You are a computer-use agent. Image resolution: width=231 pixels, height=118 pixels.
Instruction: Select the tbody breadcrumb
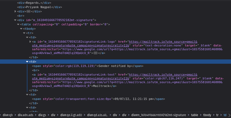[x=207, y=115]
